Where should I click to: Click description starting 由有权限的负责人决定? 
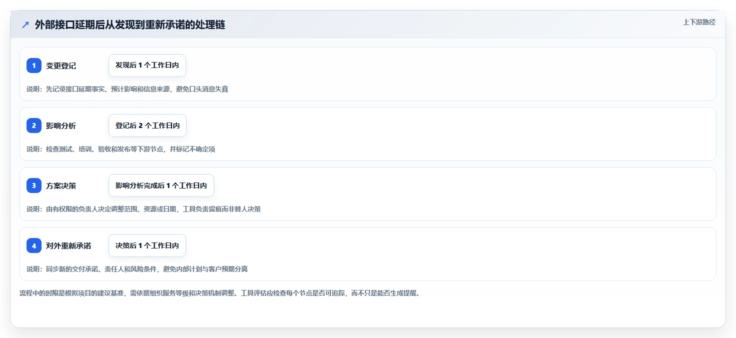coord(144,209)
